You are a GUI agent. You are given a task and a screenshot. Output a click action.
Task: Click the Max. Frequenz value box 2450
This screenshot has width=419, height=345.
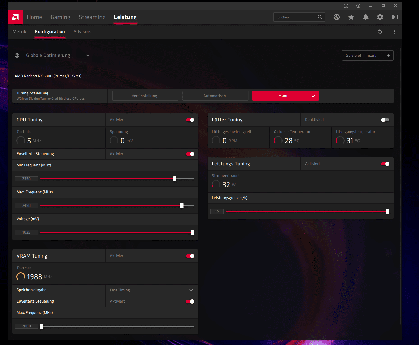pyautogui.click(x=26, y=205)
